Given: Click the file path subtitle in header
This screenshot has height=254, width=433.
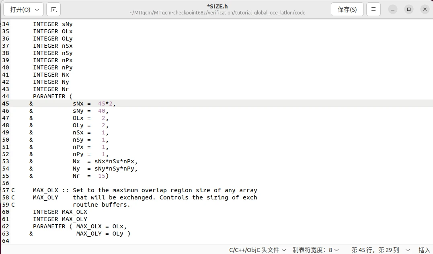Looking at the screenshot, I should click(x=217, y=13).
